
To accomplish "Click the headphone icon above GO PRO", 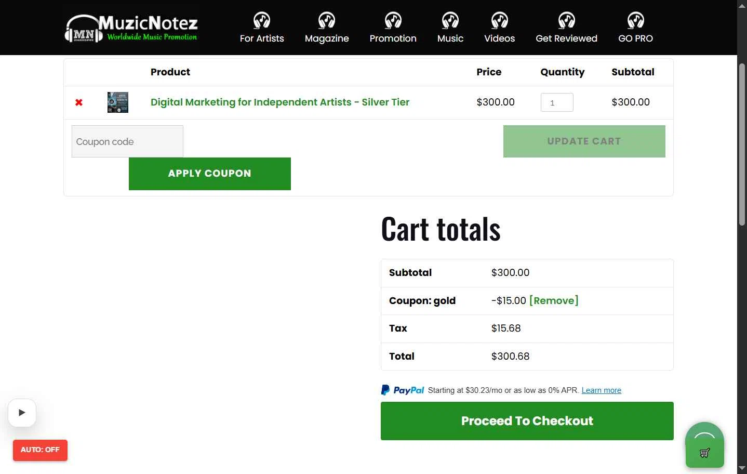I will pyautogui.click(x=636, y=20).
